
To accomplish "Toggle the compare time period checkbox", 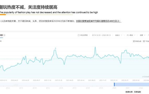I will 79,35.
